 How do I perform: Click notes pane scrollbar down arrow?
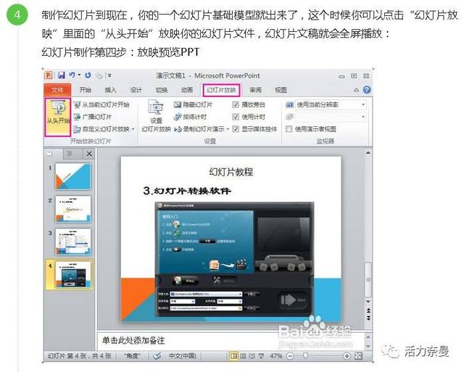(368, 346)
